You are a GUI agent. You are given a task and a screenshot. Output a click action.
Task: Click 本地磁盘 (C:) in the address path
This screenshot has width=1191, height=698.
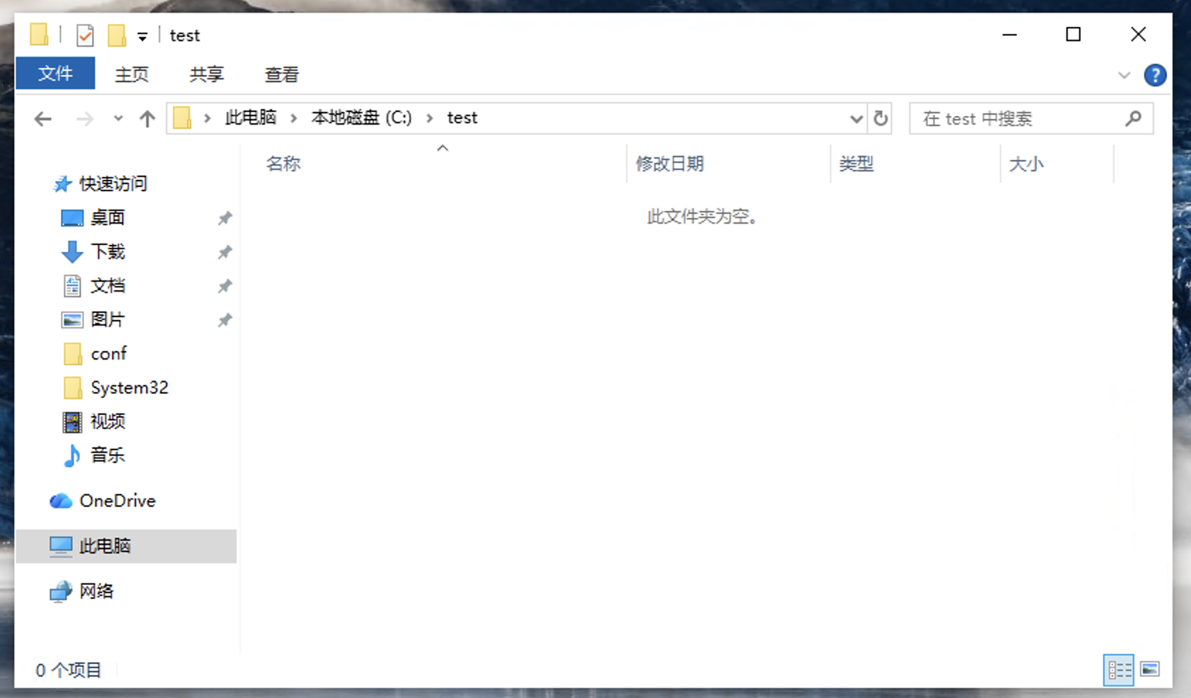coord(361,118)
